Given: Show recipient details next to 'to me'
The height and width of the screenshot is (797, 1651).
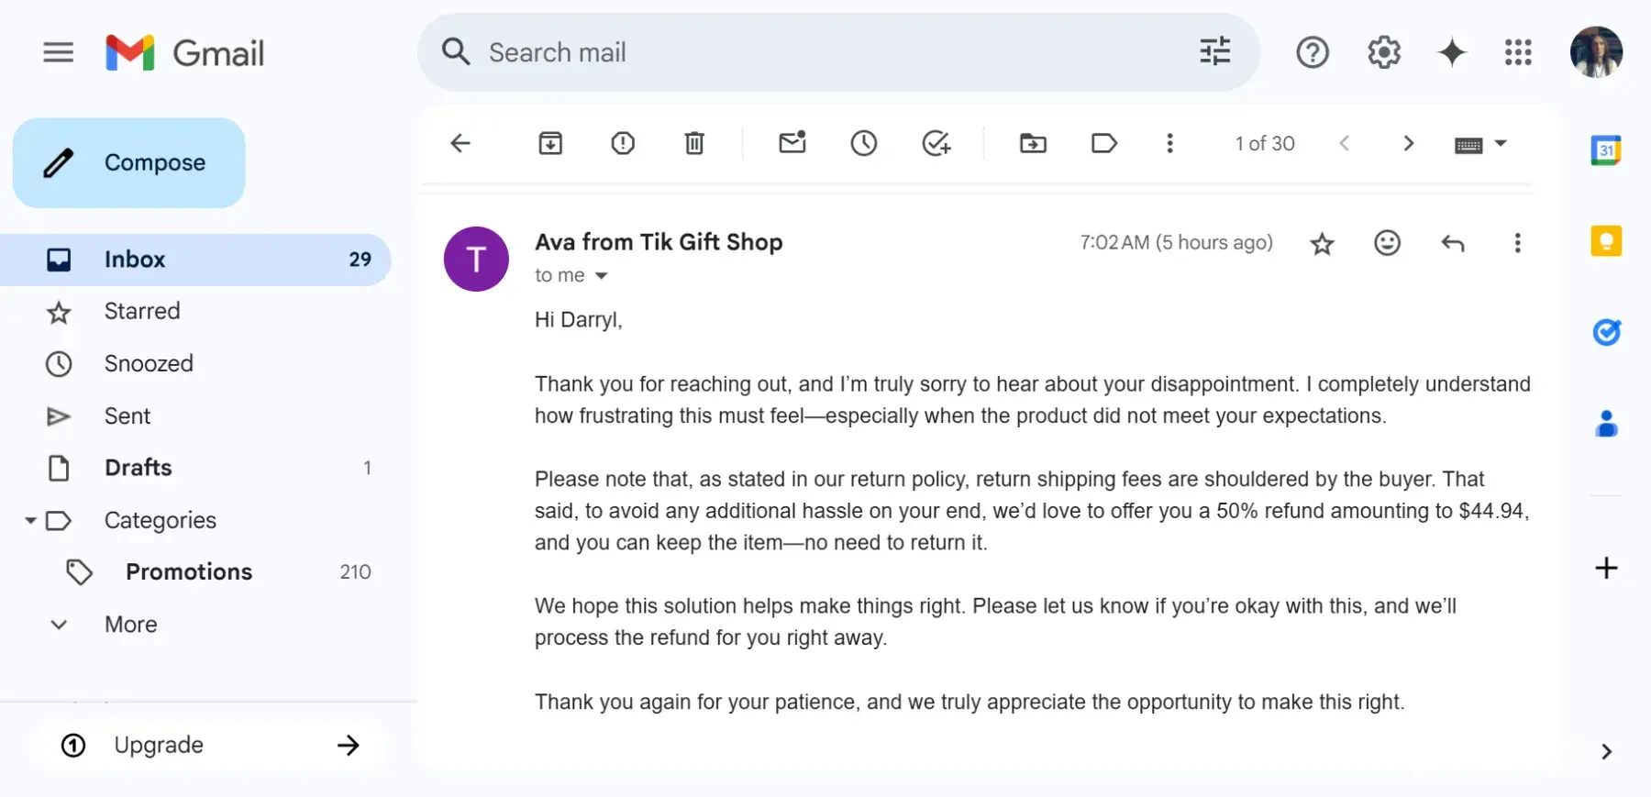Looking at the screenshot, I should (602, 276).
